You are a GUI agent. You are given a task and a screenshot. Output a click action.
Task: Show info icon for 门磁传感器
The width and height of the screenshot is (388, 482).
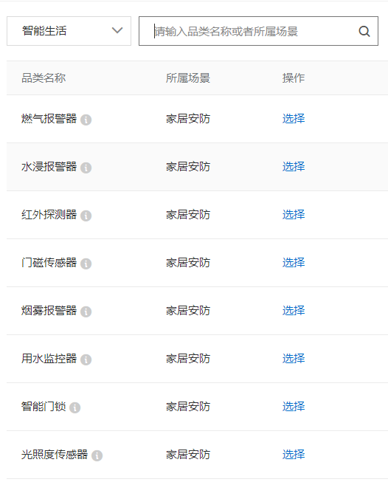pyautogui.click(x=86, y=264)
